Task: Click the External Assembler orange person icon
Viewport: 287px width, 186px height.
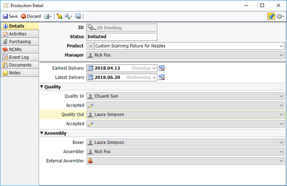Action: point(90,161)
